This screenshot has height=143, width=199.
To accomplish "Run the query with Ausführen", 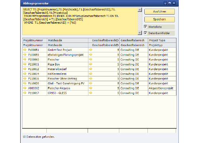I will pos(159,11).
